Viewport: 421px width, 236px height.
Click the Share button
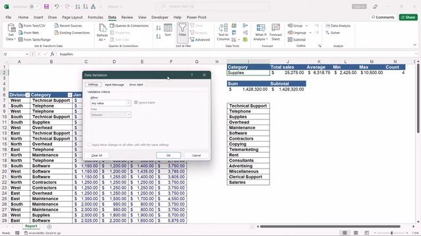pyautogui.click(x=408, y=17)
